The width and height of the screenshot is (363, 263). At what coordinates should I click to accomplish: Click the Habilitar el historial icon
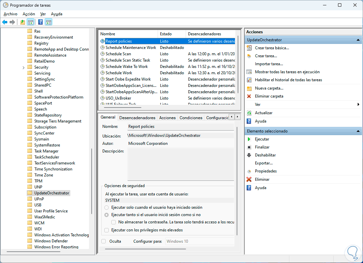[x=249, y=80]
